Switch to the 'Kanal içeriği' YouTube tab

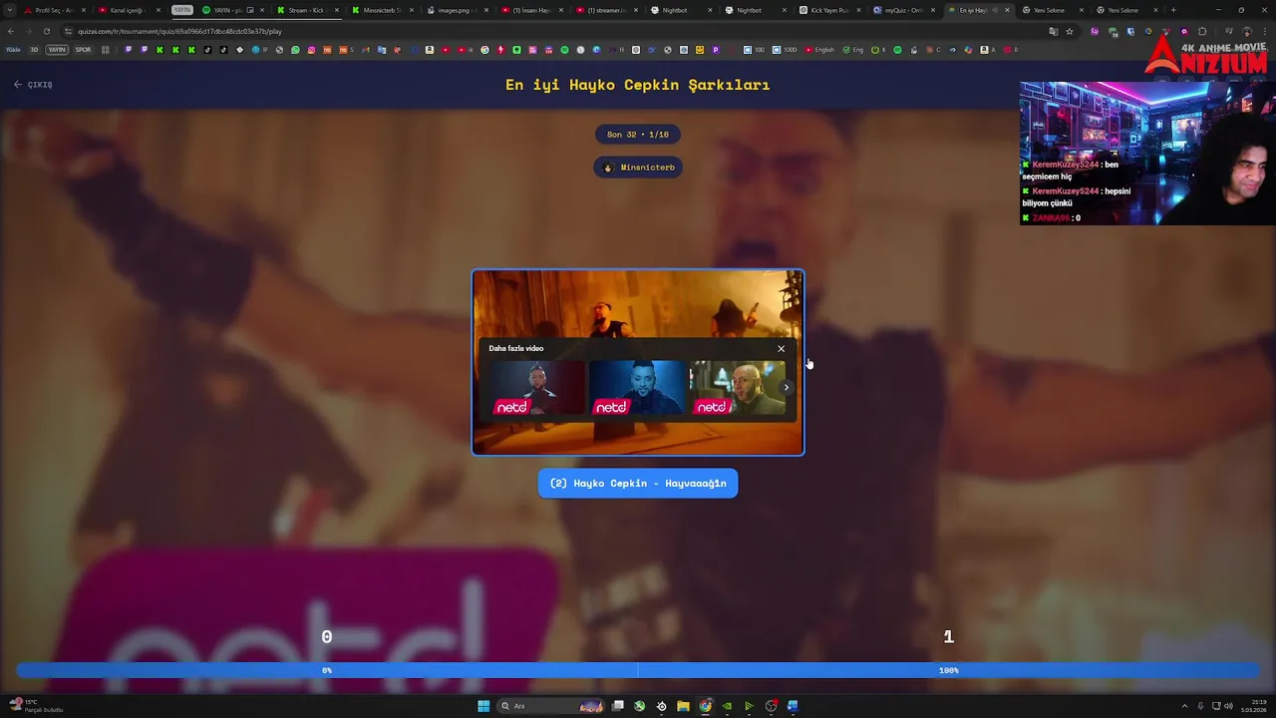(x=127, y=10)
